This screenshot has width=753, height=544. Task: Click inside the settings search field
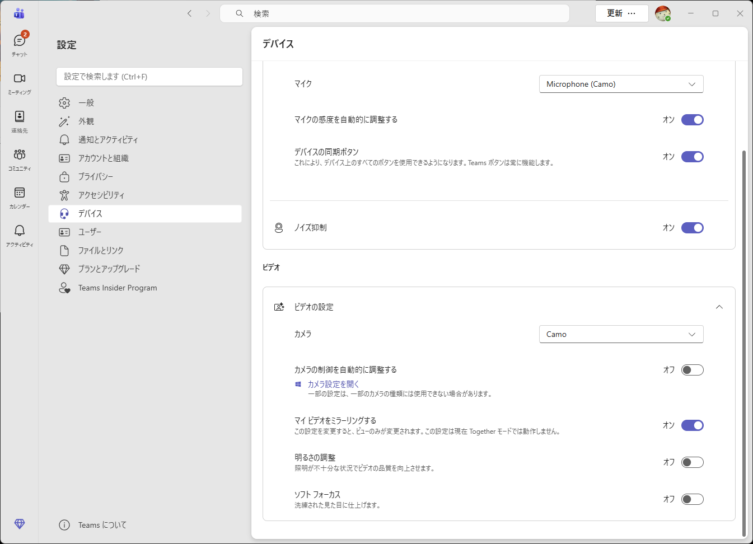click(x=149, y=77)
